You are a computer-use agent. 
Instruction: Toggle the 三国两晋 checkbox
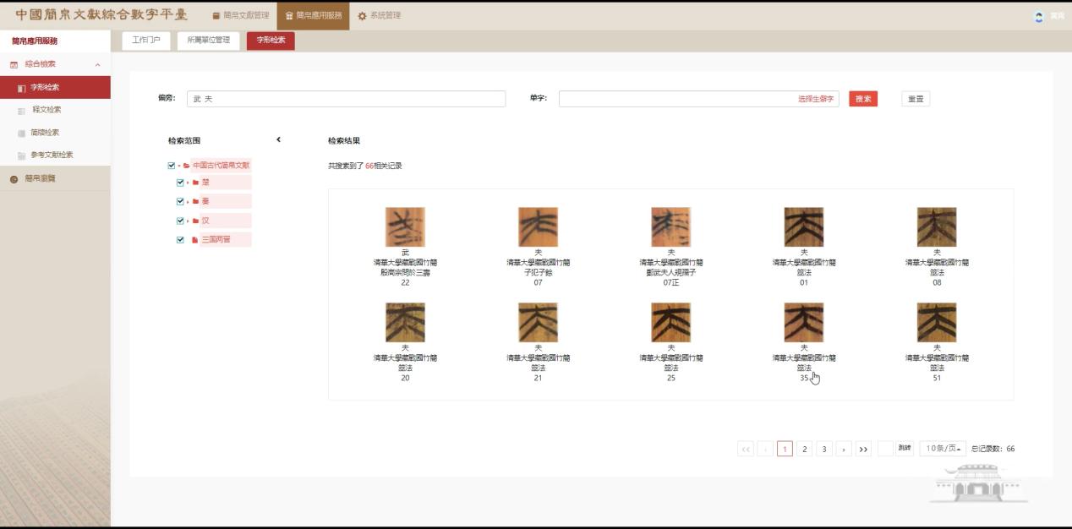[180, 240]
